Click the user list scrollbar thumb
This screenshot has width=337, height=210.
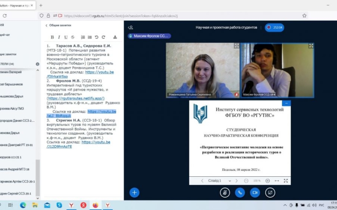38,178
